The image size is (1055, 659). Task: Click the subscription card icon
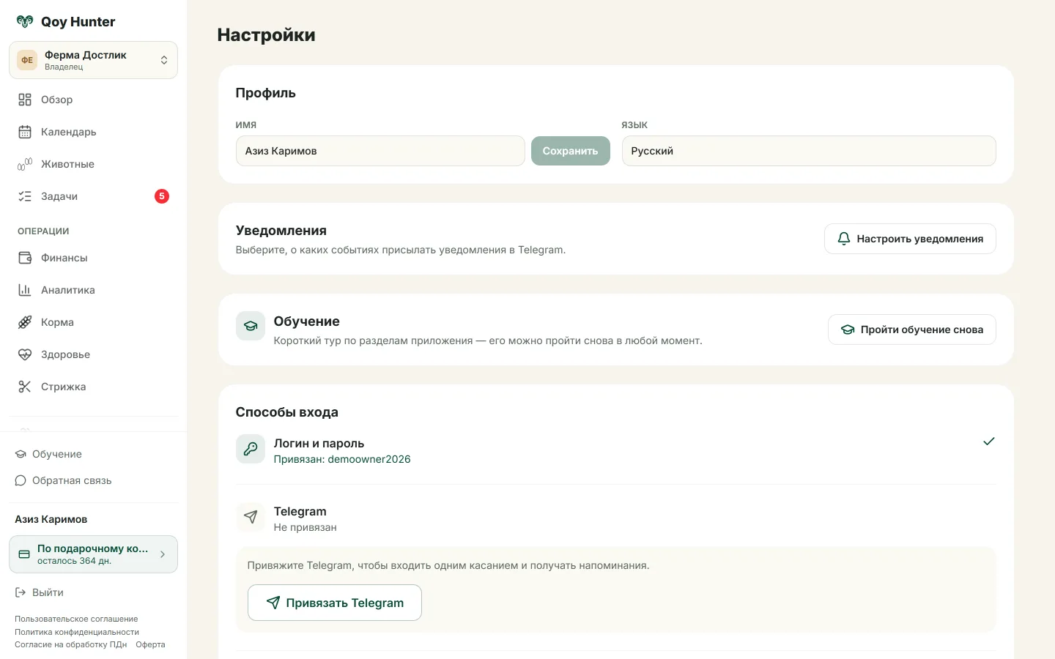24,554
